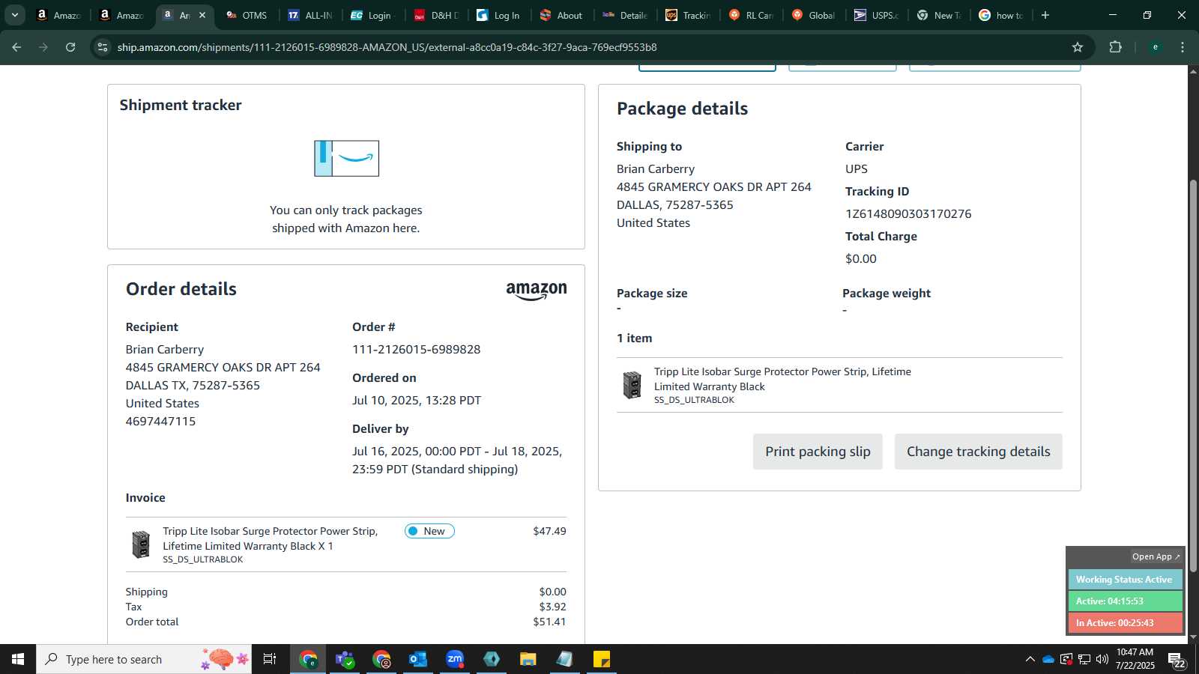Open Sticky Notes from taskbar
1199x674 pixels.
pyautogui.click(x=602, y=659)
